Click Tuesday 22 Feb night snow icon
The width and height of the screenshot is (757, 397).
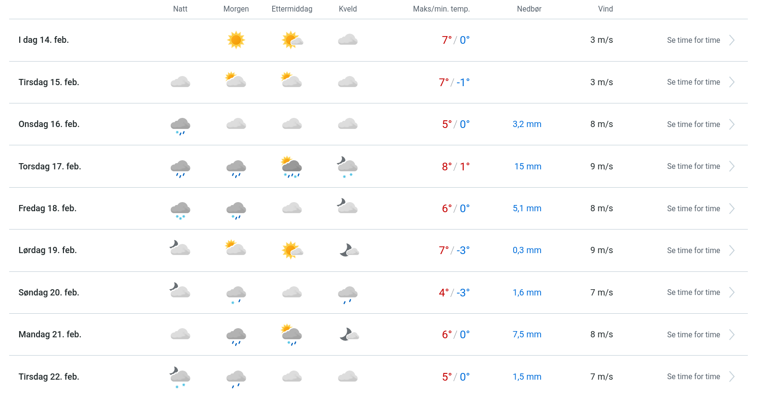tap(180, 377)
